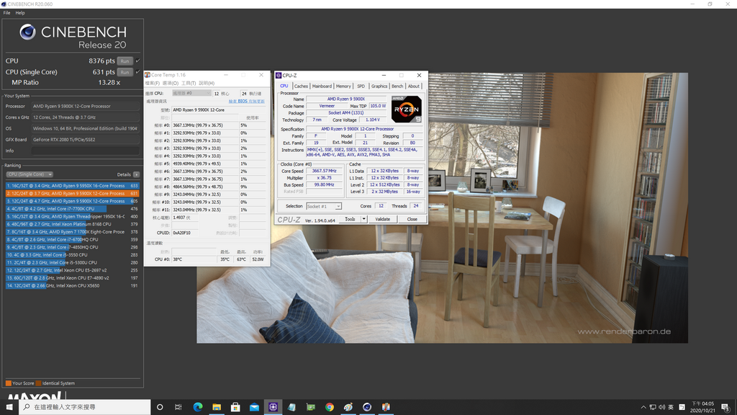
Task: Run the CPU (Single Core) benchmark
Action: click(x=125, y=72)
